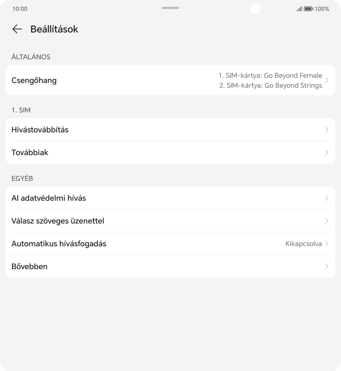Tap the signal strength icon
The width and height of the screenshot is (341, 371).
(x=299, y=9)
